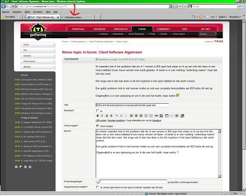
Task: Open the Active topics link
Action: [179, 34]
